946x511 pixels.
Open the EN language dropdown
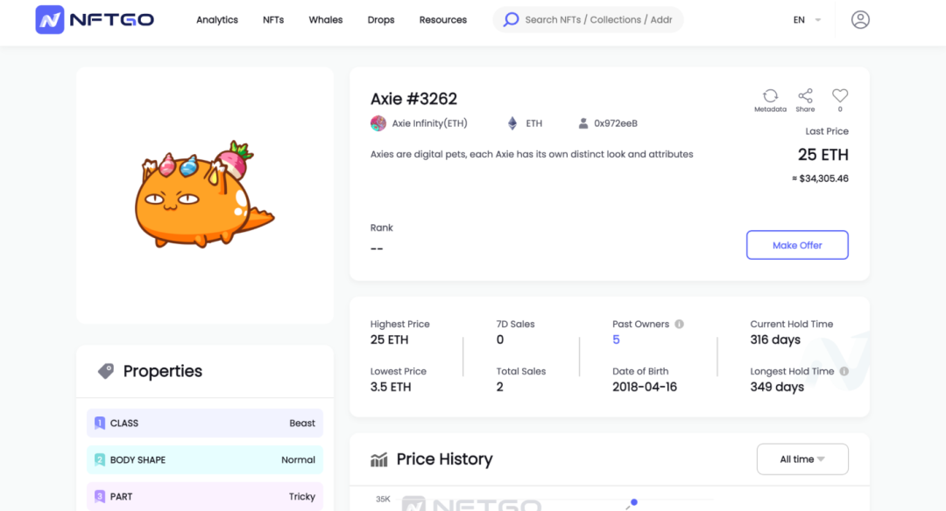pyautogui.click(x=807, y=20)
